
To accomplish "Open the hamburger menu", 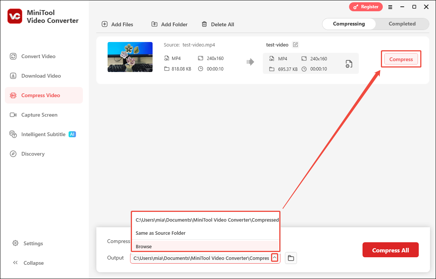I will click(390, 7).
